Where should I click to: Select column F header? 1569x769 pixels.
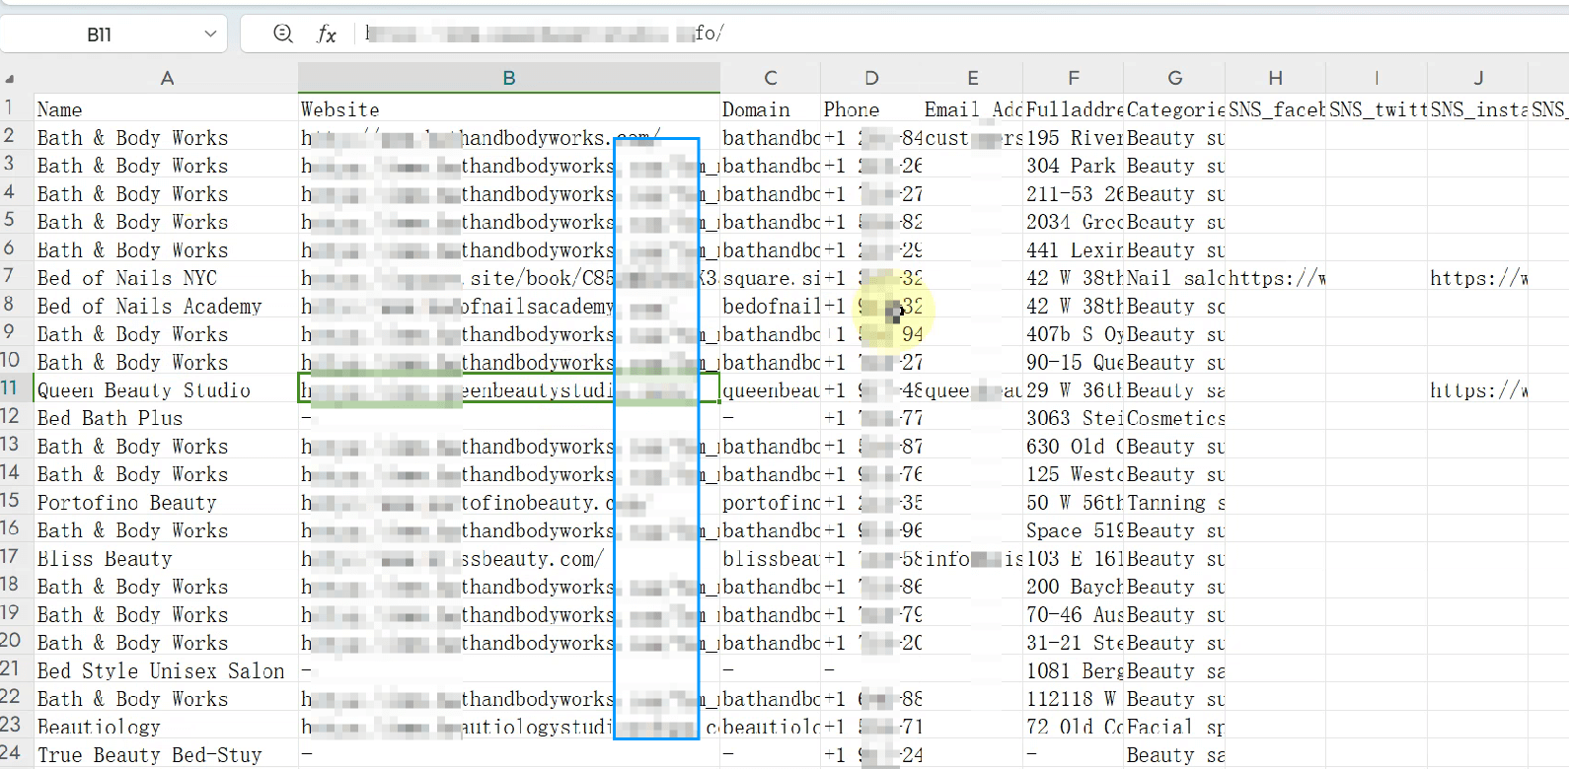pyautogui.click(x=1074, y=78)
